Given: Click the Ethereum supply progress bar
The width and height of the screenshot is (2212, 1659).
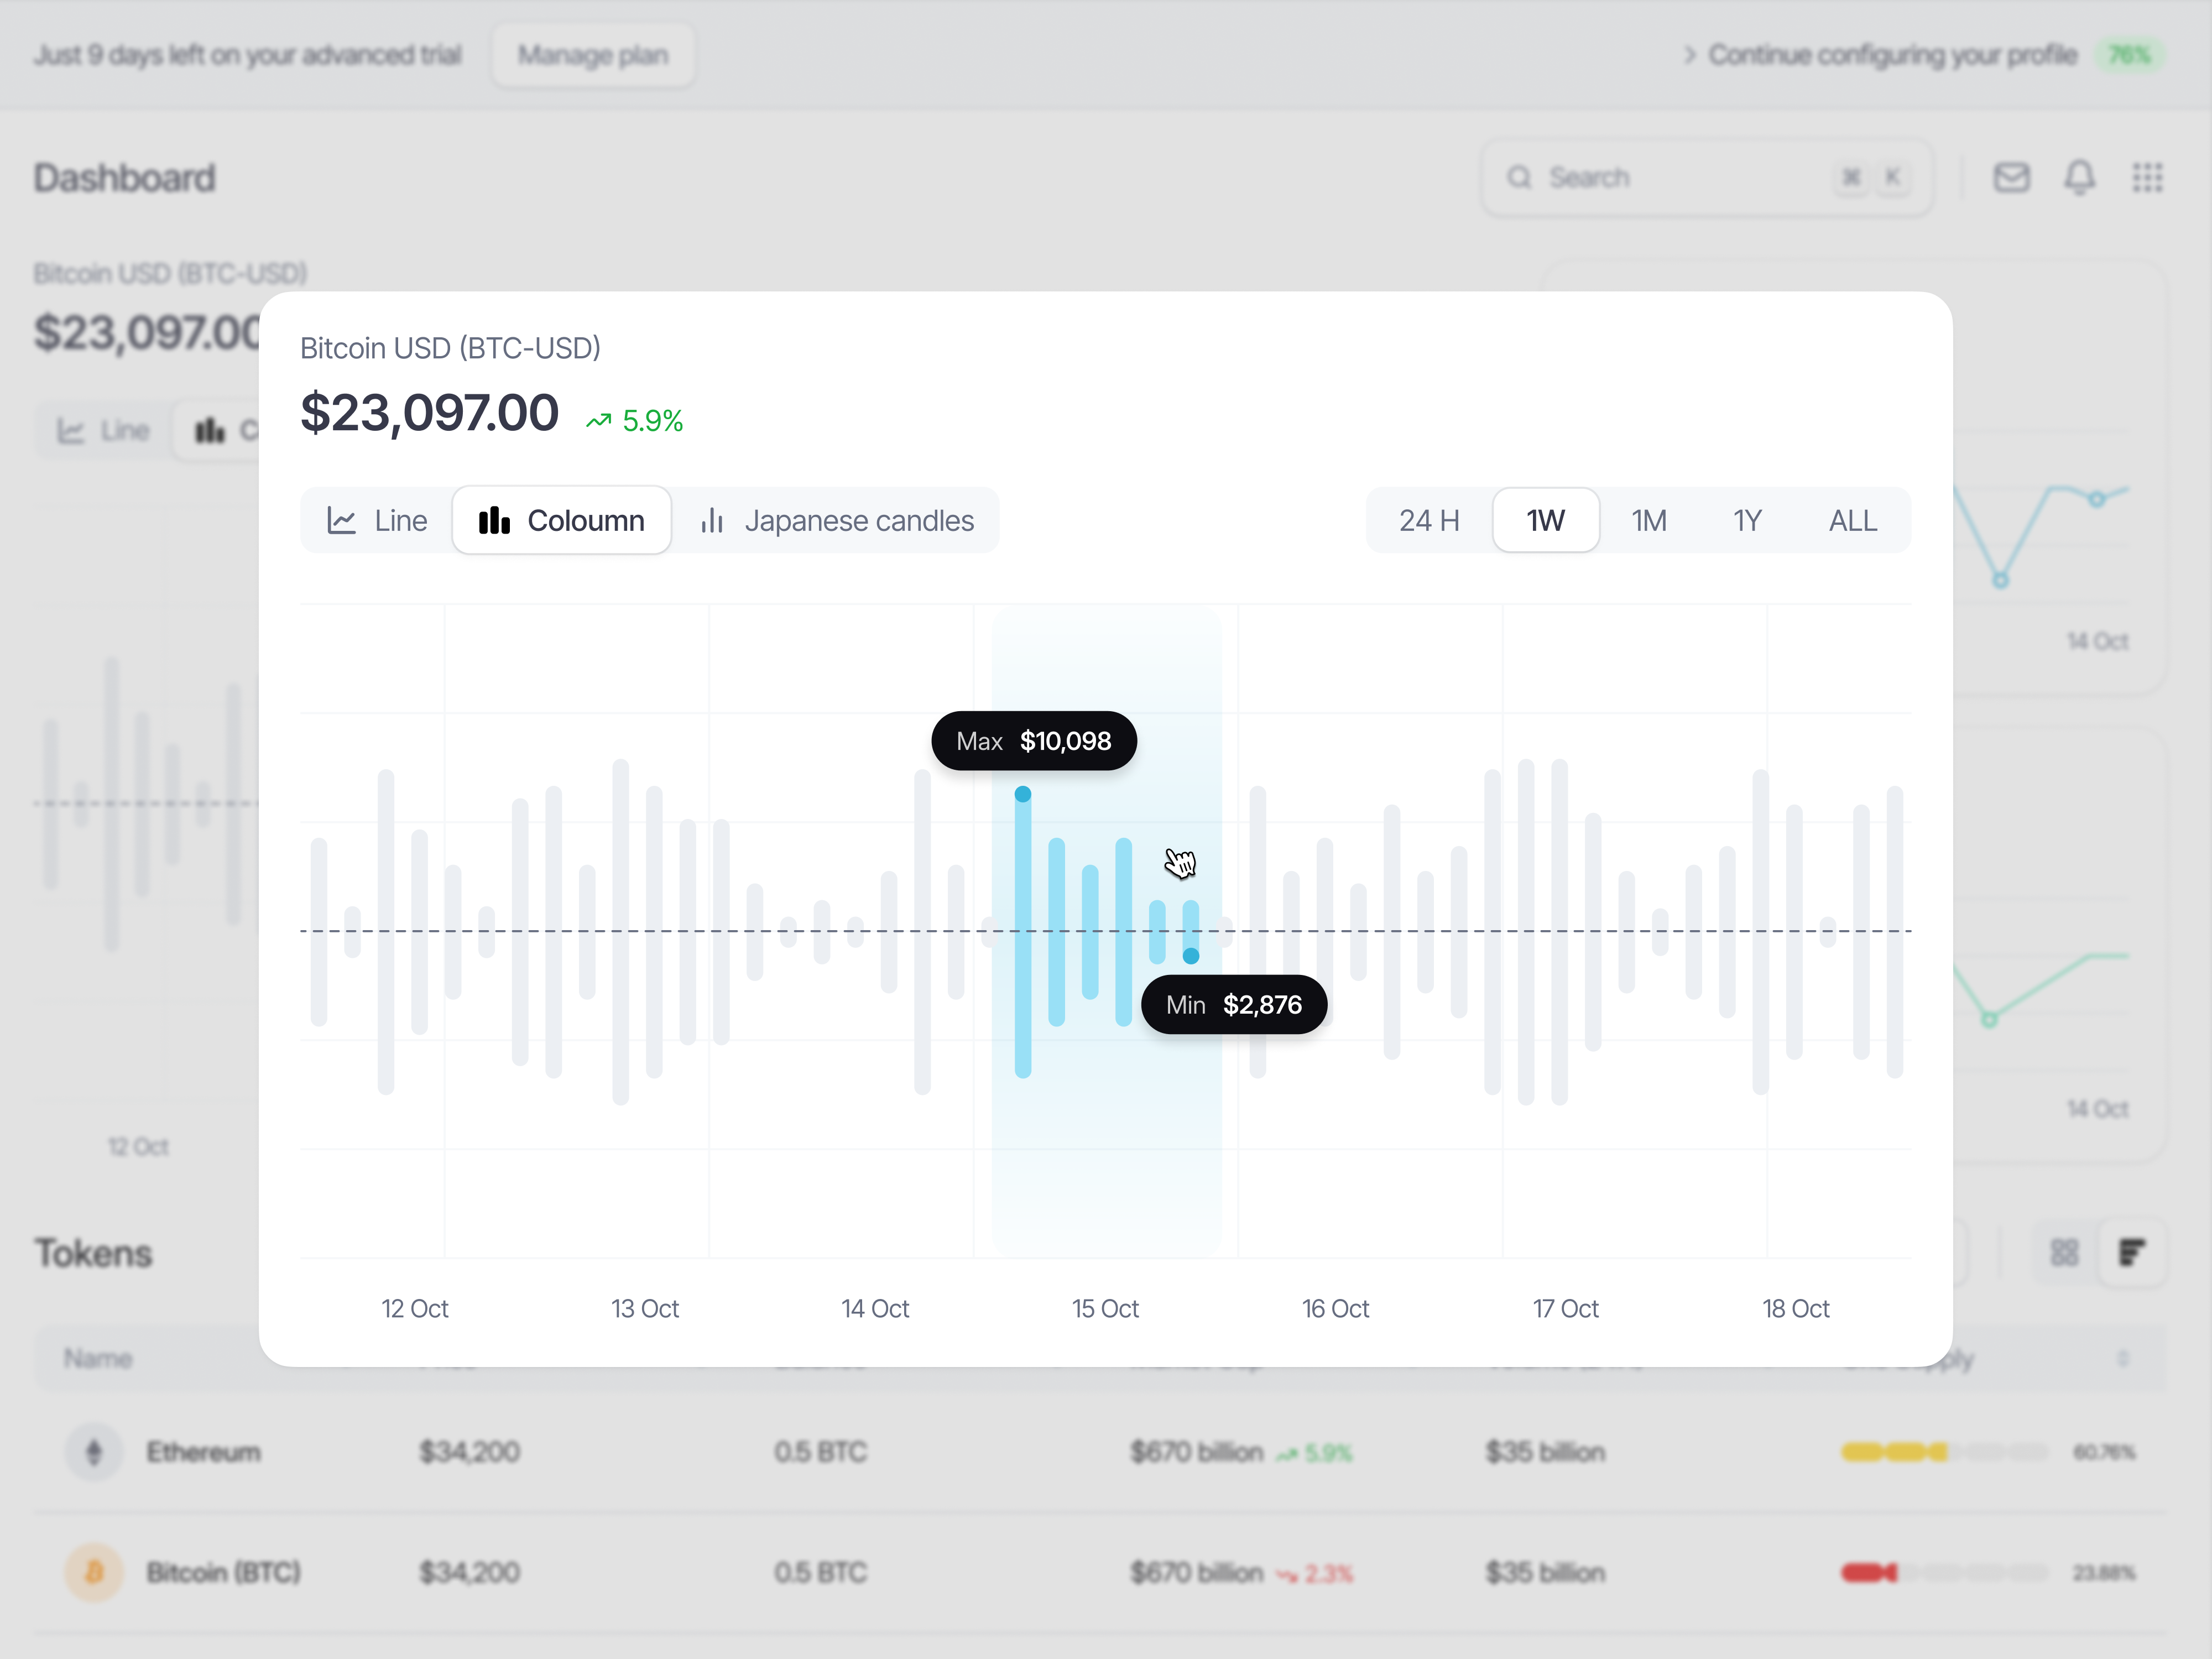Looking at the screenshot, I should click(x=1945, y=1451).
